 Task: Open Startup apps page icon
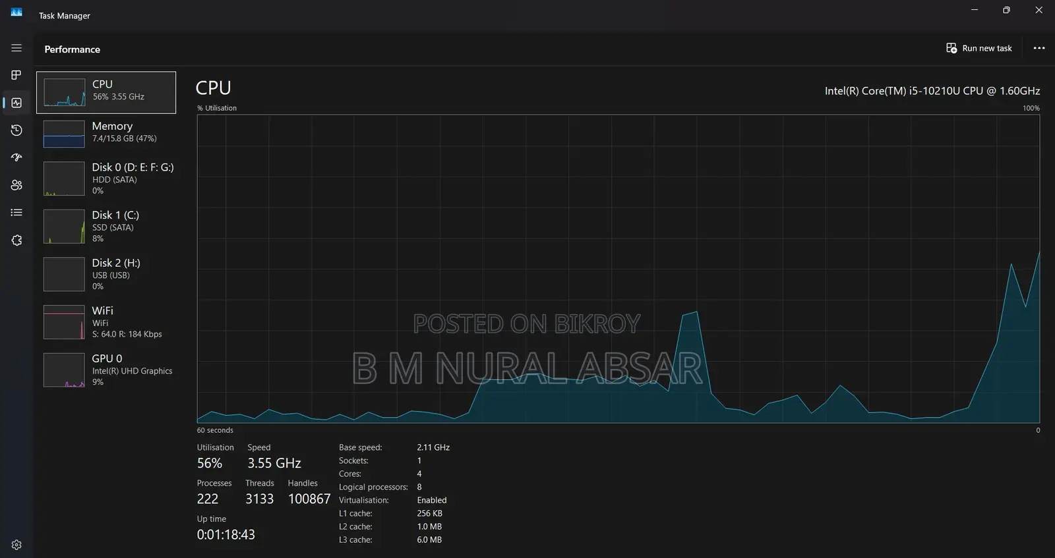point(16,157)
